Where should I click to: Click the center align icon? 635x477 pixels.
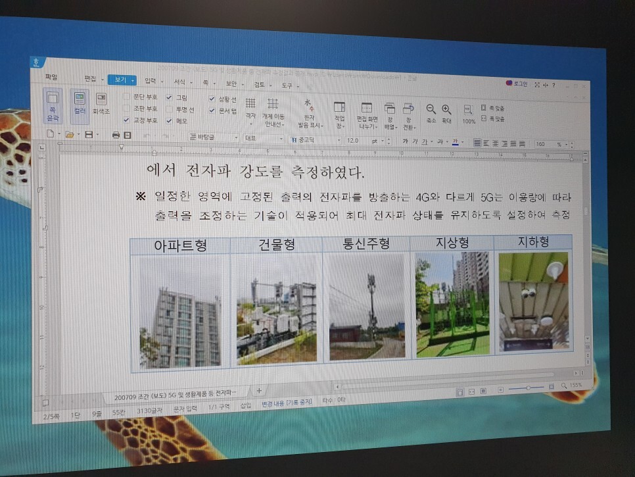[495, 143]
